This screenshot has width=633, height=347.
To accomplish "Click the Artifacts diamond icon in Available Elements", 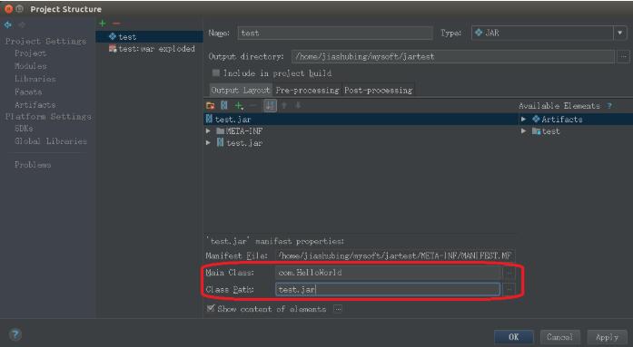I will tap(536, 119).
